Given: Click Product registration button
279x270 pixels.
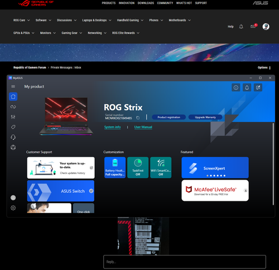Looking at the screenshot, I should click(169, 117).
